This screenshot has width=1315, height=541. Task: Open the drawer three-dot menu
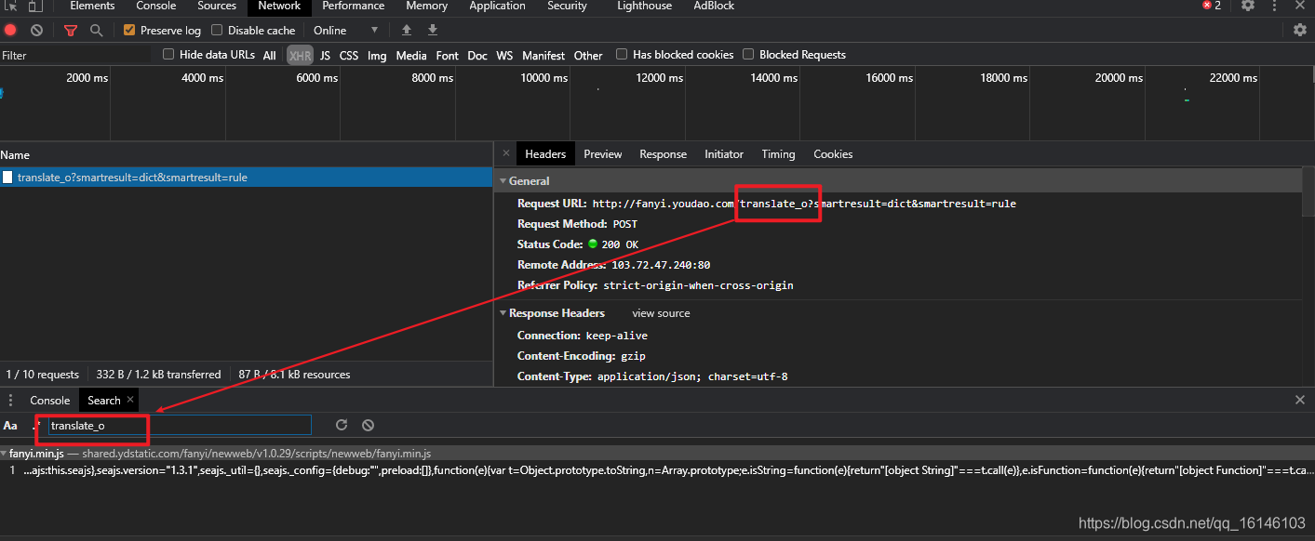[11, 400]
